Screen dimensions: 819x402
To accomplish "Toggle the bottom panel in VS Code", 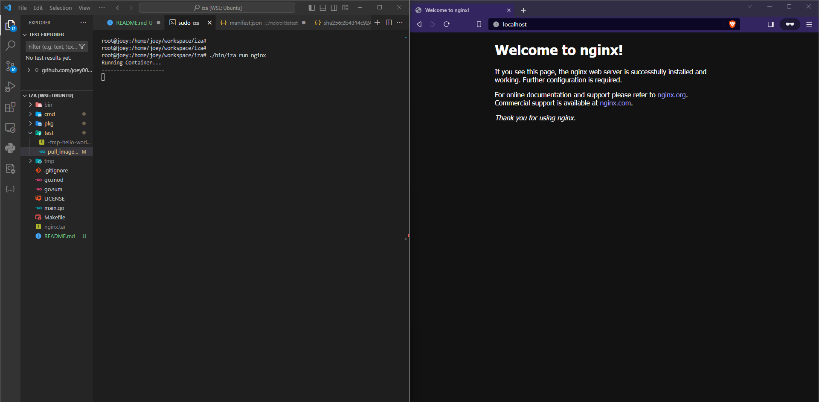I will 323,8.
